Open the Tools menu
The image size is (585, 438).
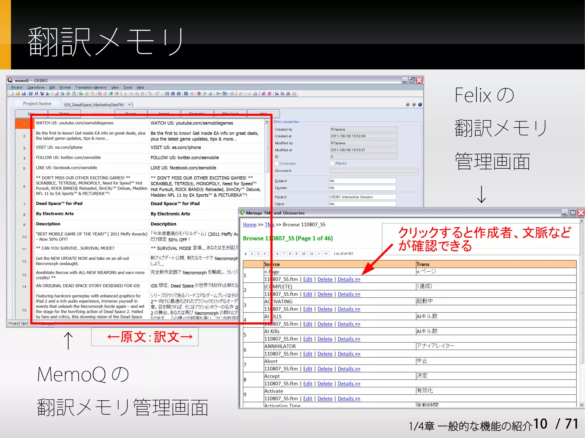(x=128, y=87)
